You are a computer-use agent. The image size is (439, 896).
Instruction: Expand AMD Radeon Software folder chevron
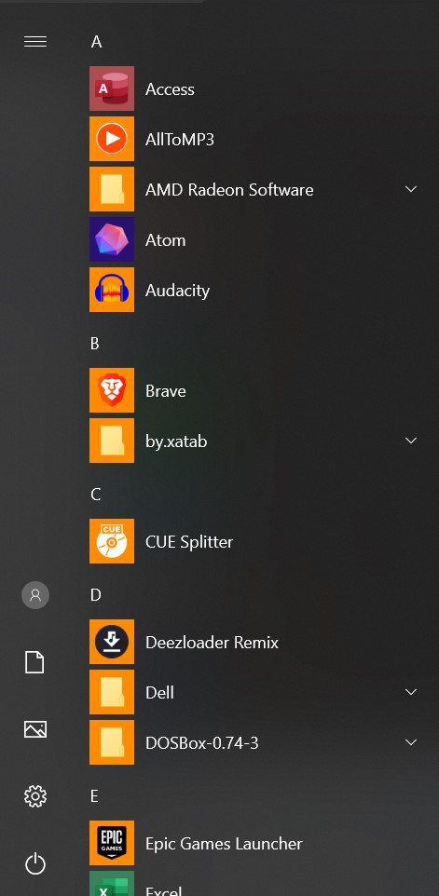pos(411,189)
